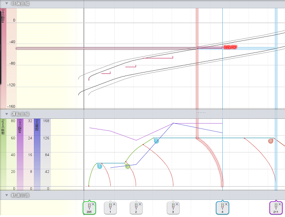Collapse the 軌道回路 panel

click(x=7, y=195)
